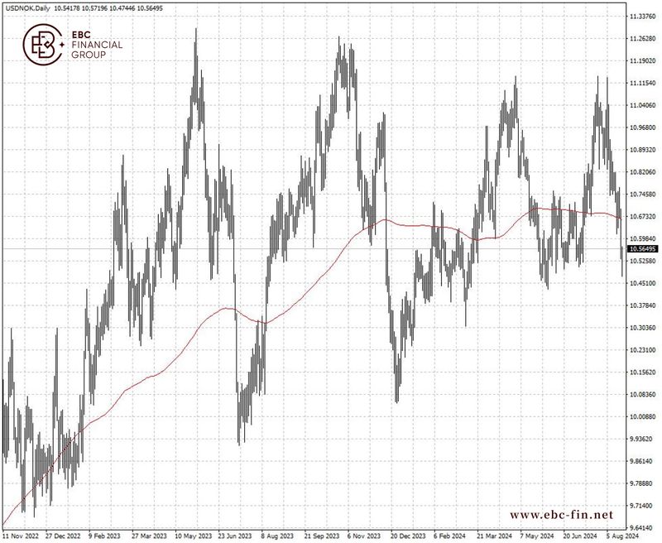Select the 11 Nov 2022 date label
Image resolution: width=662 pixels, height=543 pixels.
(20, 536)
